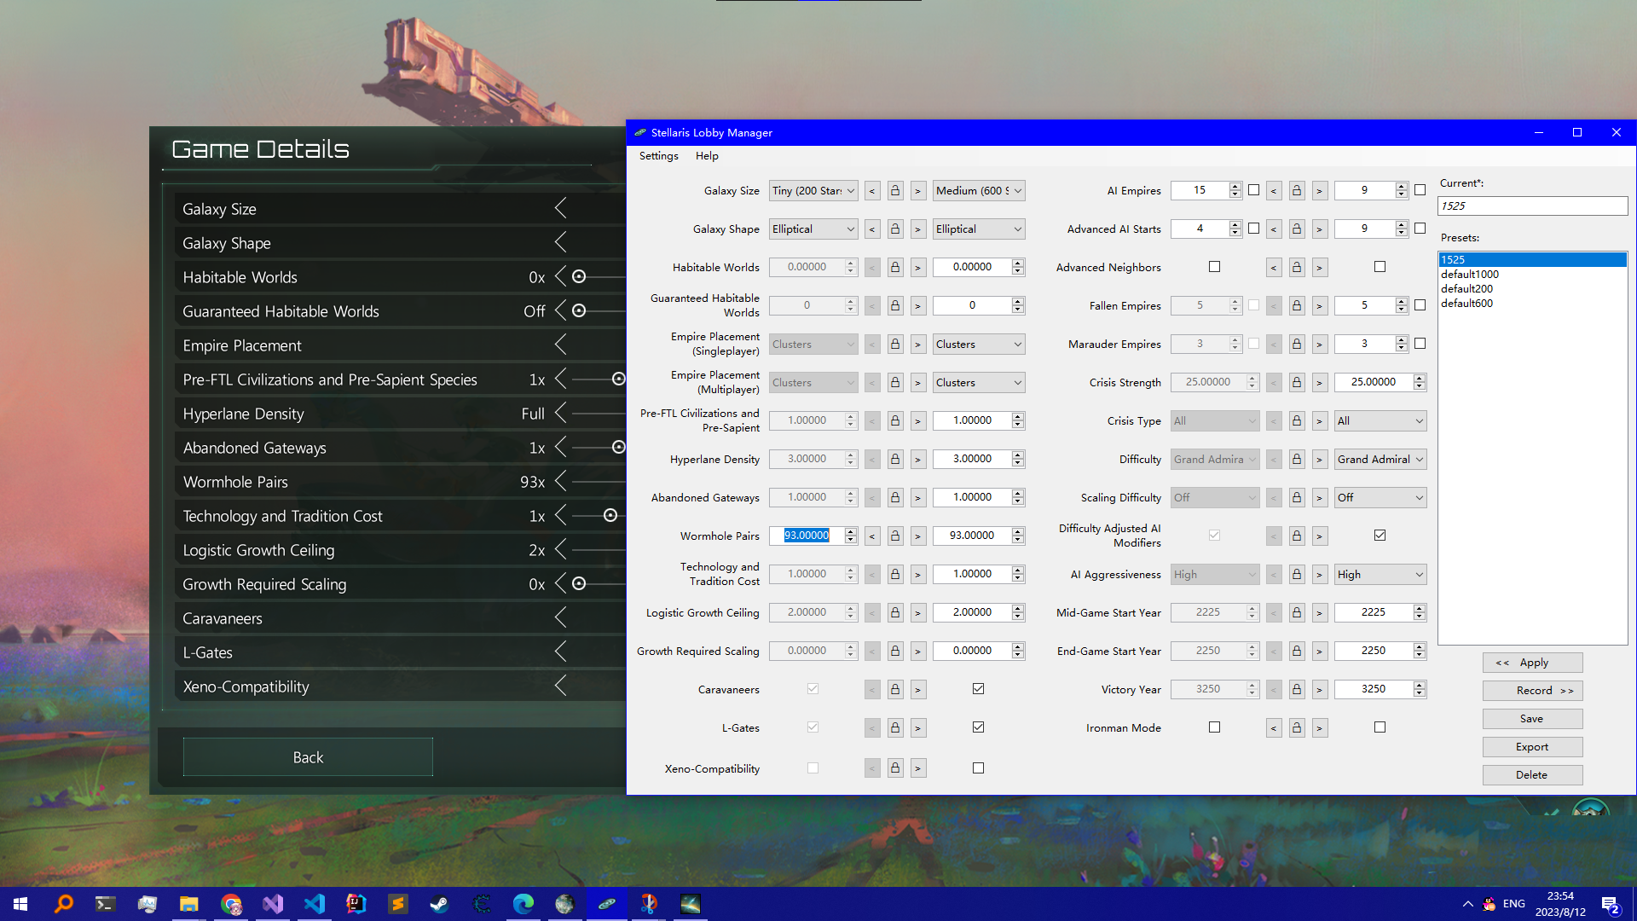This screenshot has height=921, width=1637.
Task: Click the lock icon next to Crisis Strength
Action: click(1297, 382)
